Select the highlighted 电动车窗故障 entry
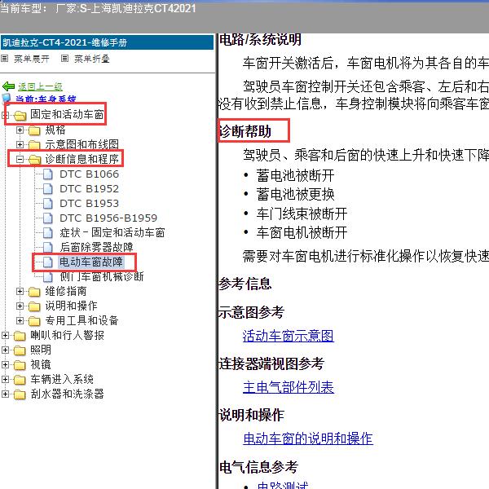 point(91,262)
